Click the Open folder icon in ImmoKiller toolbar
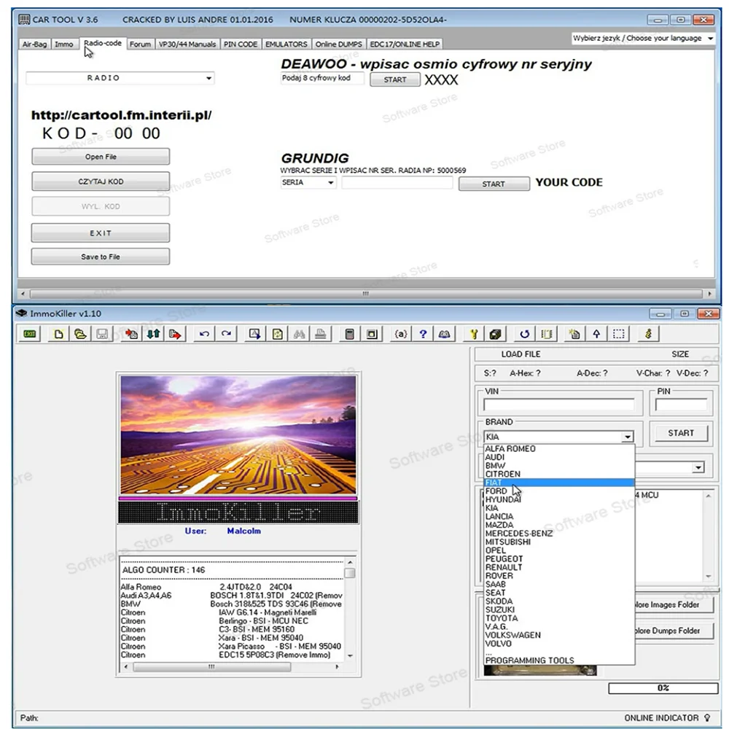The width and height of the screenshot is (729, 729). [x=80, y=334]
